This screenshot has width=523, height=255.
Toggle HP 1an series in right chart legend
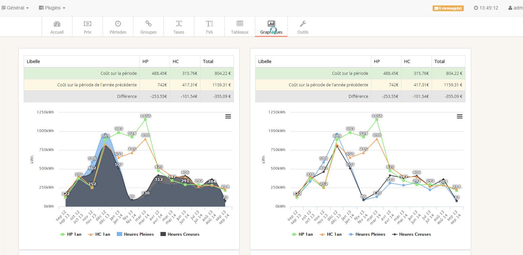302,234
